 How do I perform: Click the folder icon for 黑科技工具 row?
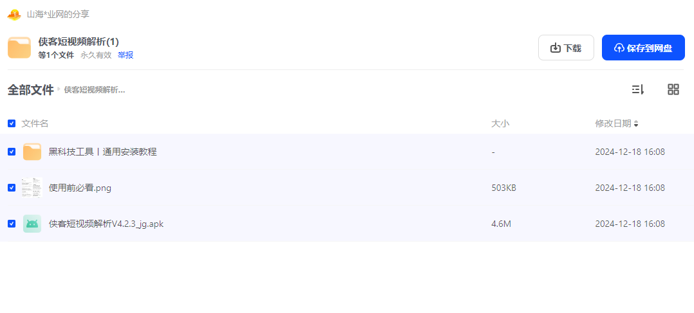pyautogui.click(x=32, y=152)
